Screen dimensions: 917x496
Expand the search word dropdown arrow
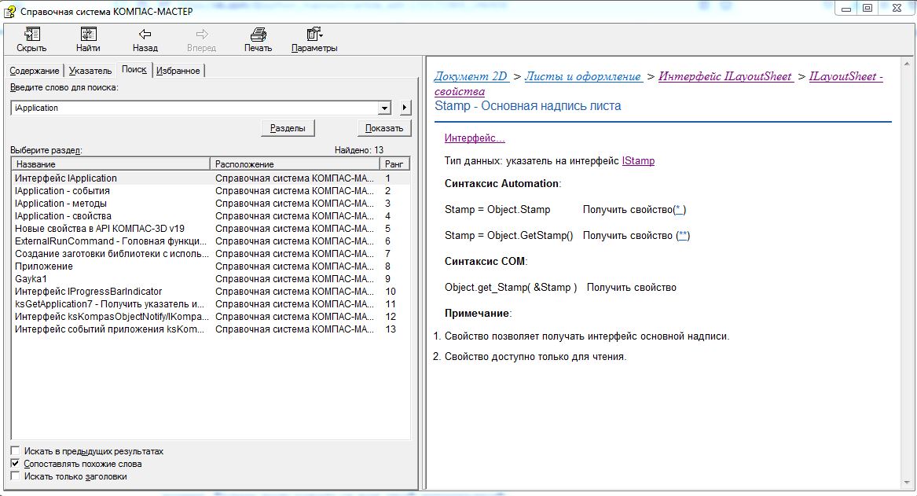(x=384, y=108)
